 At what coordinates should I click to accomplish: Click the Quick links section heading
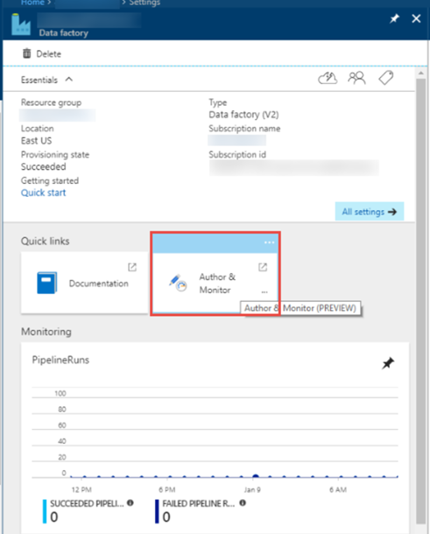coord(45,241)
